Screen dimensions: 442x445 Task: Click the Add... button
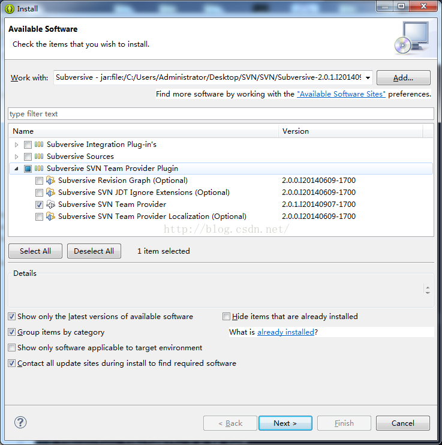(x=404, y=78)
